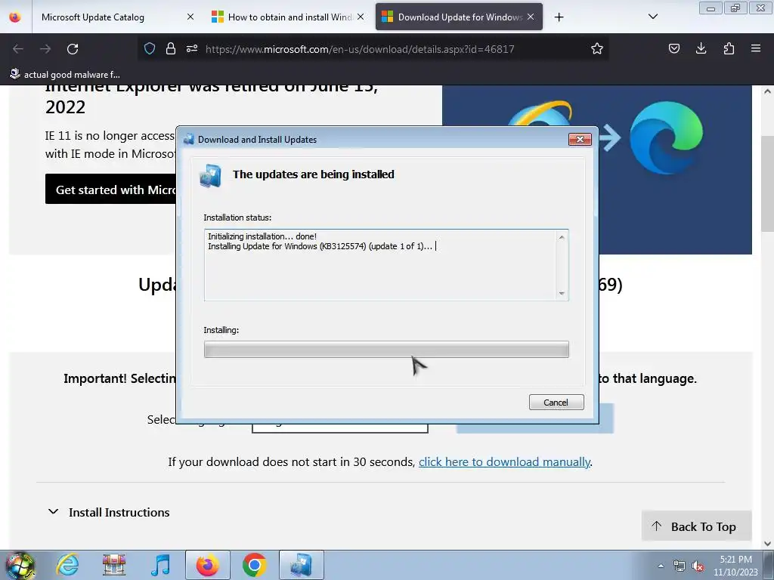Click the Firefox taskbar icon
This screenshot has height=580, width=774.
[x=208, y=565]
